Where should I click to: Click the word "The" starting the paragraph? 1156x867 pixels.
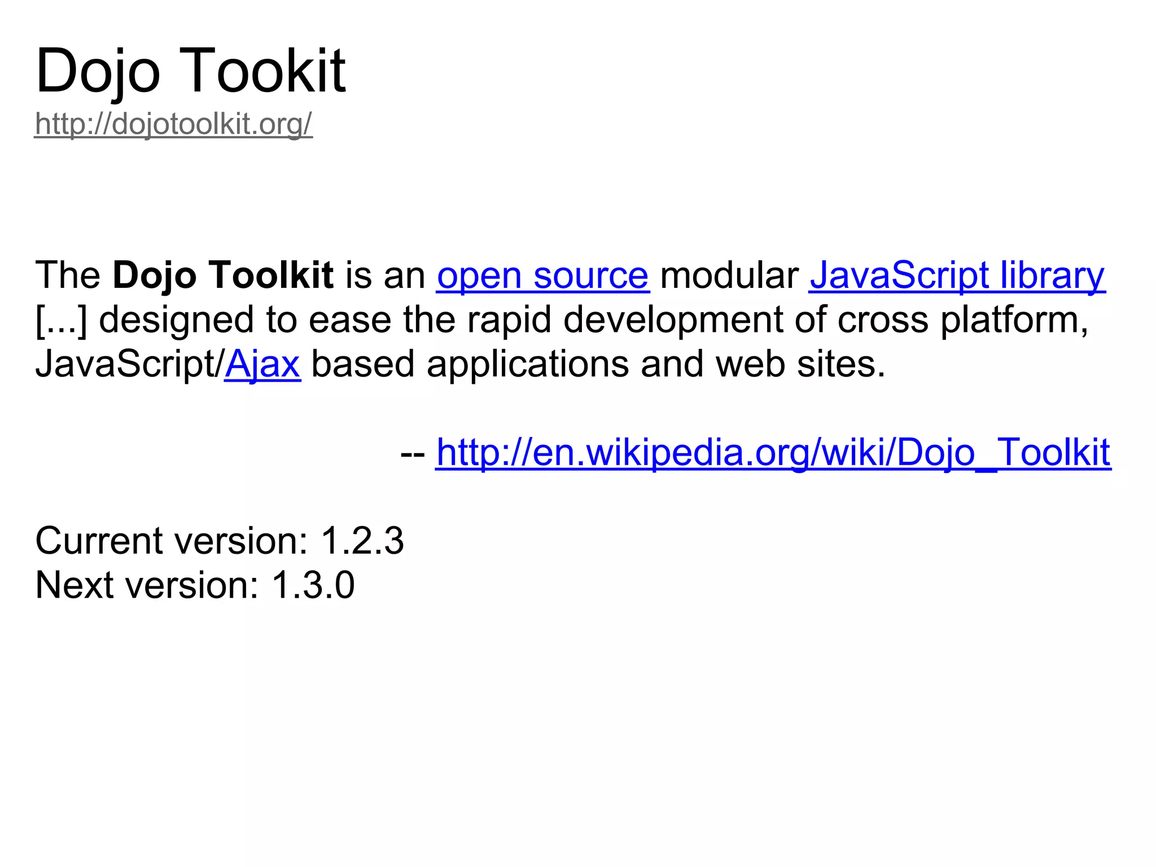(x=68, y=275)
